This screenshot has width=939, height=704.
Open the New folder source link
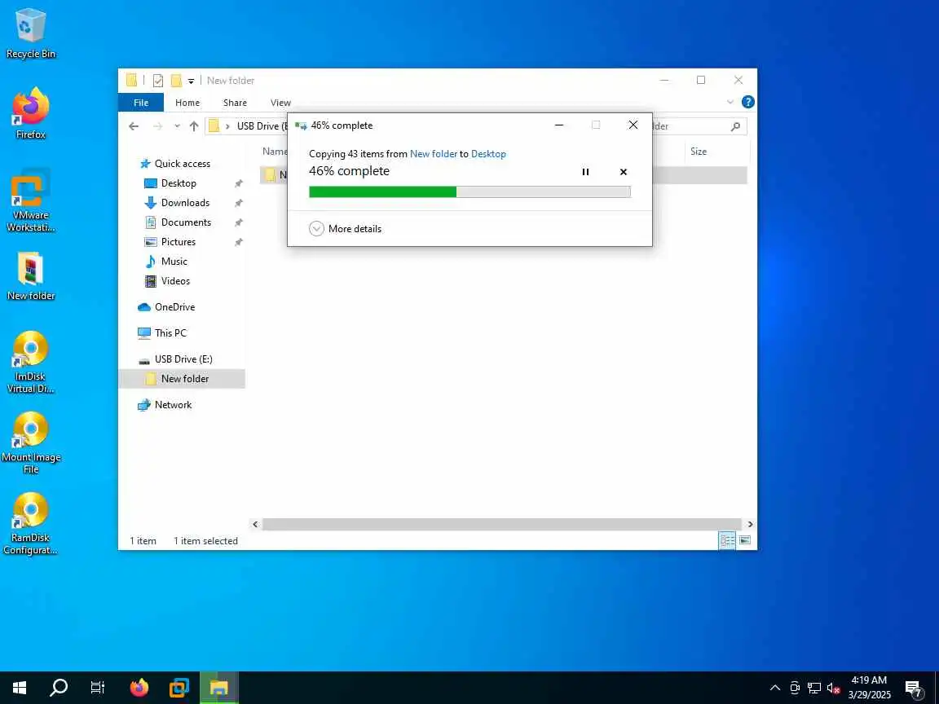433,154
